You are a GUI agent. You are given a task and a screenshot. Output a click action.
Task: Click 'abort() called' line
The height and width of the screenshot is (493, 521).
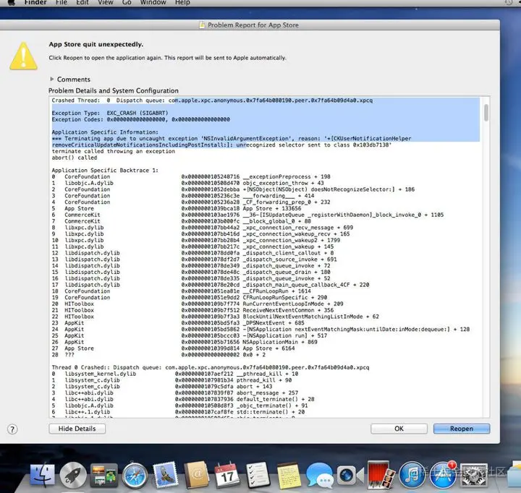click(x=75, y=158)
